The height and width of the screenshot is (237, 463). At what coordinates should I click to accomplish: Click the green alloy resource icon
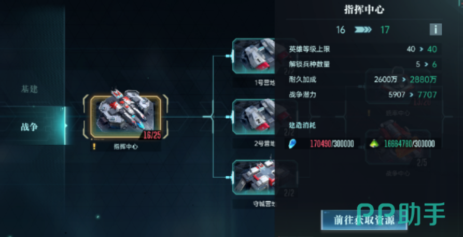[374, 144]
